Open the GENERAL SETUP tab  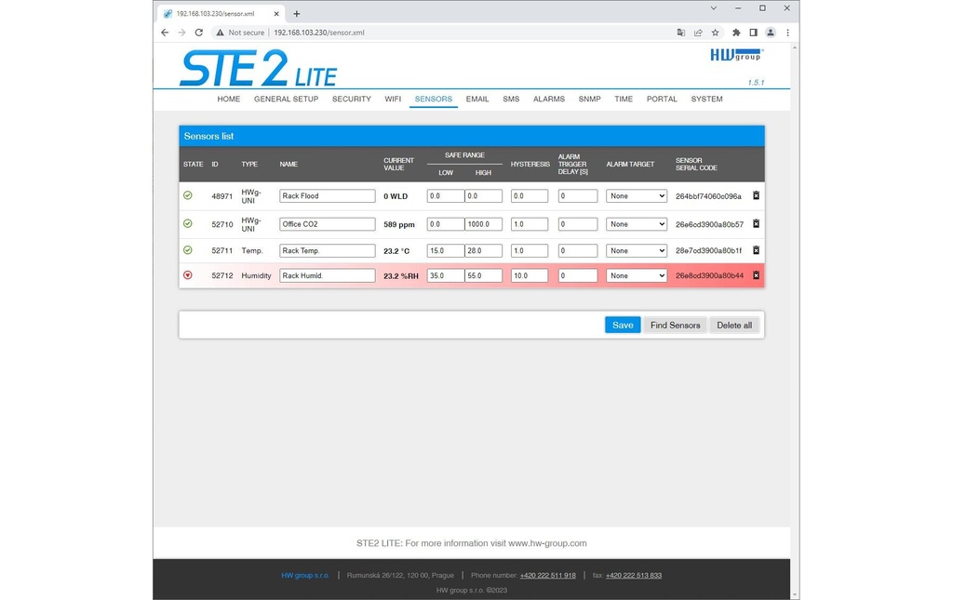click(287, 99)
